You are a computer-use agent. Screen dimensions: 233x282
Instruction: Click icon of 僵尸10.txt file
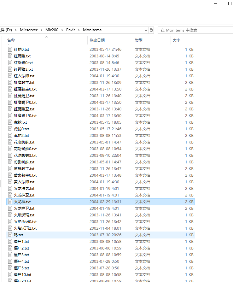click(10, 275)
